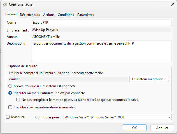Select N'exécuter que si l'utilisateur est connecté
The image size is (177, 134).
10,86
